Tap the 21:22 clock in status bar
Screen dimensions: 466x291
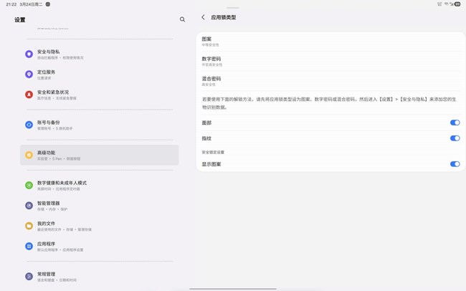coord(11,4)
